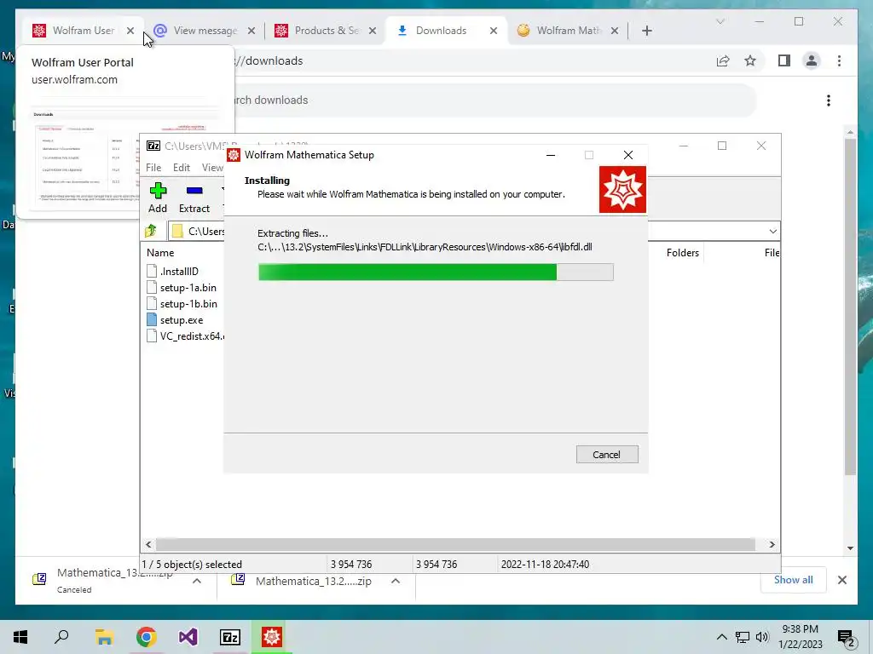
Task: Open Chrome side panel icon
Action: (784, 60)
